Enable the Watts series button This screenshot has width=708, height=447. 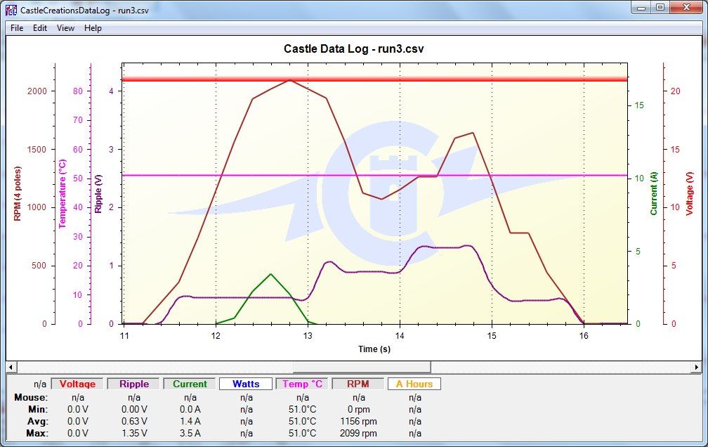click(246, 384)
